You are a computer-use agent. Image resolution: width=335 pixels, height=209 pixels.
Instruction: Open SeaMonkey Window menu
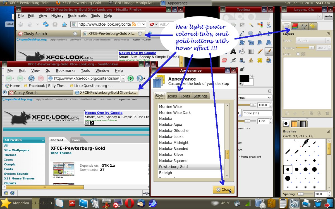102,71
